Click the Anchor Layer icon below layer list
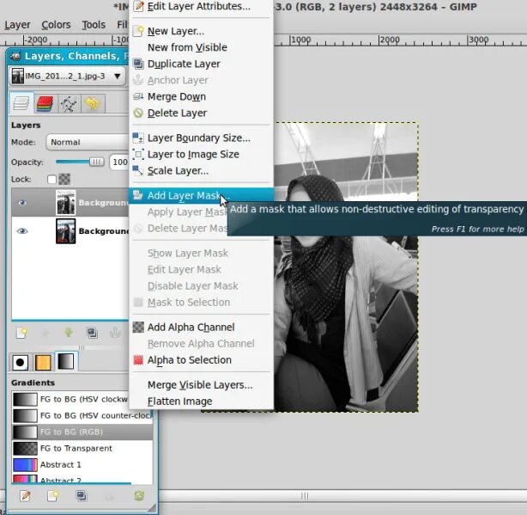 pos(115,333)
